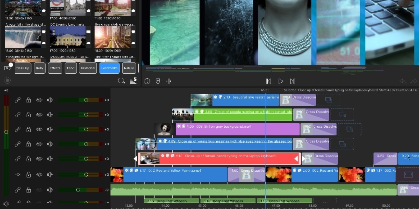Clear the active tag filter
The image size is (419, 209).
click(x=7, y=68)
